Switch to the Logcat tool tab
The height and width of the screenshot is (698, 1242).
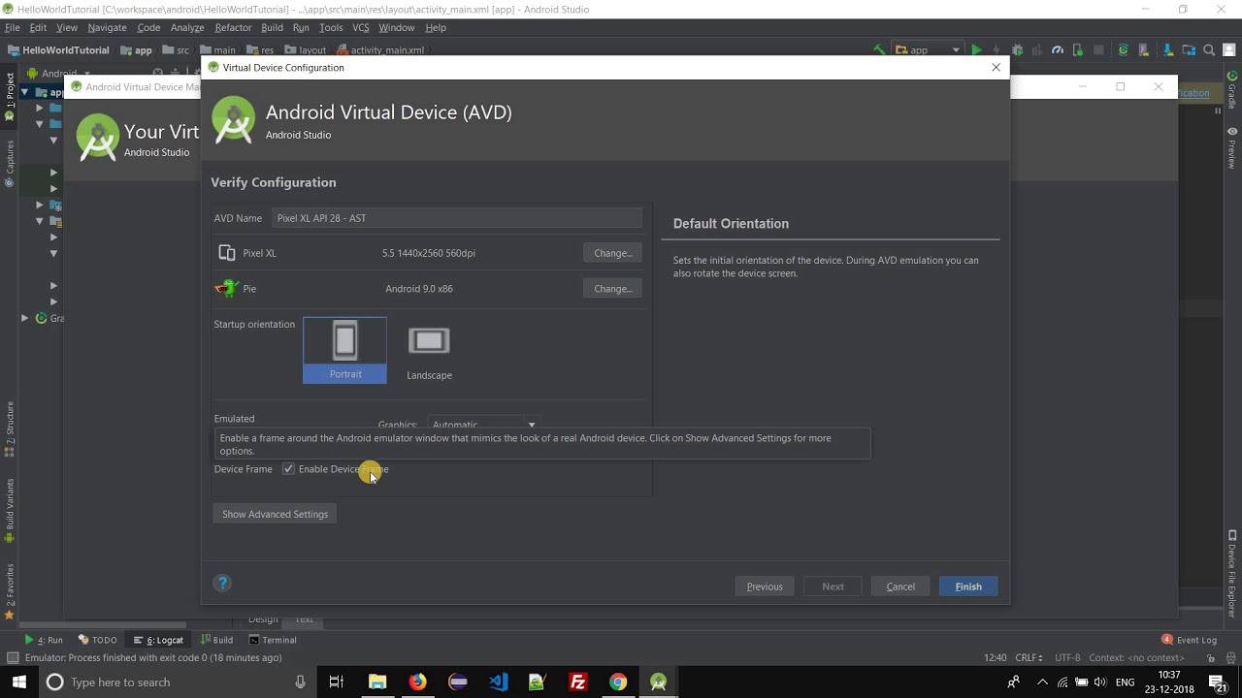pyautogui.click(x=158, y=640)
